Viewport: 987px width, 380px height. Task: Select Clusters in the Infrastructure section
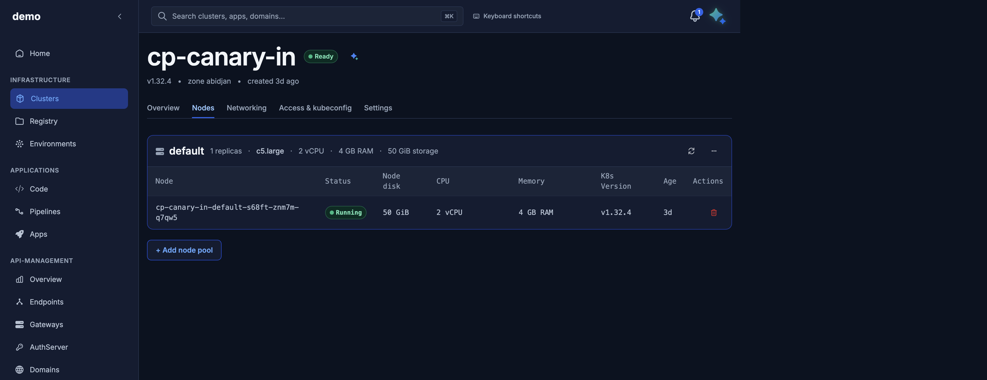point(69,98)
